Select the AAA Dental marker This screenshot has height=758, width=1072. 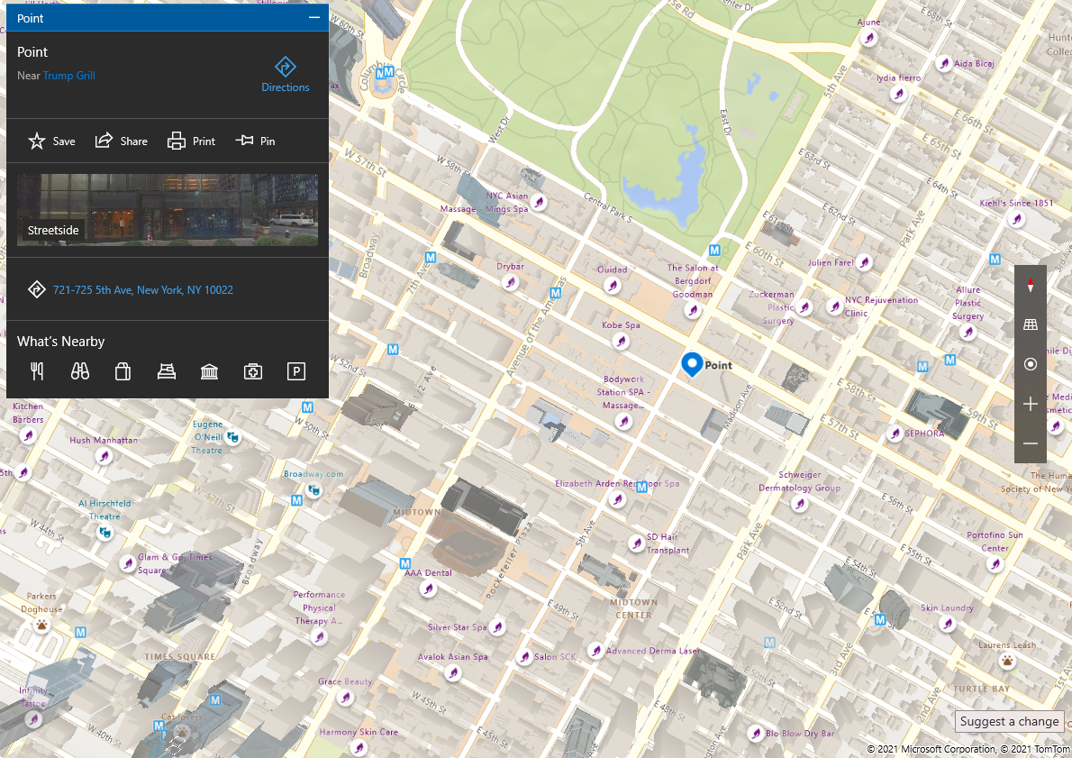(x=428, y=589)
